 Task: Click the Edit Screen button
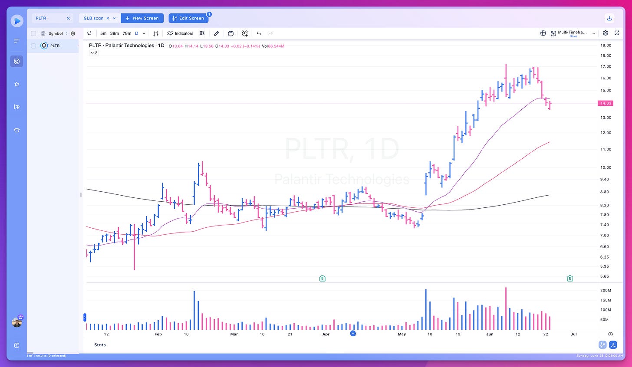[x=188, y=18]
